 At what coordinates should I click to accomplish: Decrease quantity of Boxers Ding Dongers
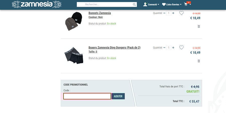tap(164, 48)
